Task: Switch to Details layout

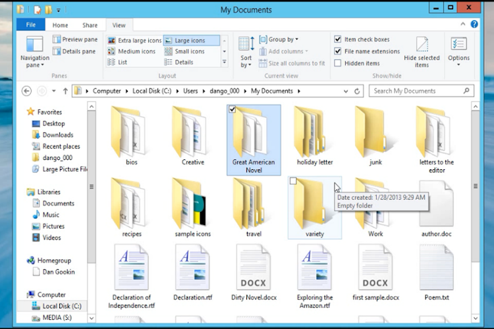Action: pos(178,62)
